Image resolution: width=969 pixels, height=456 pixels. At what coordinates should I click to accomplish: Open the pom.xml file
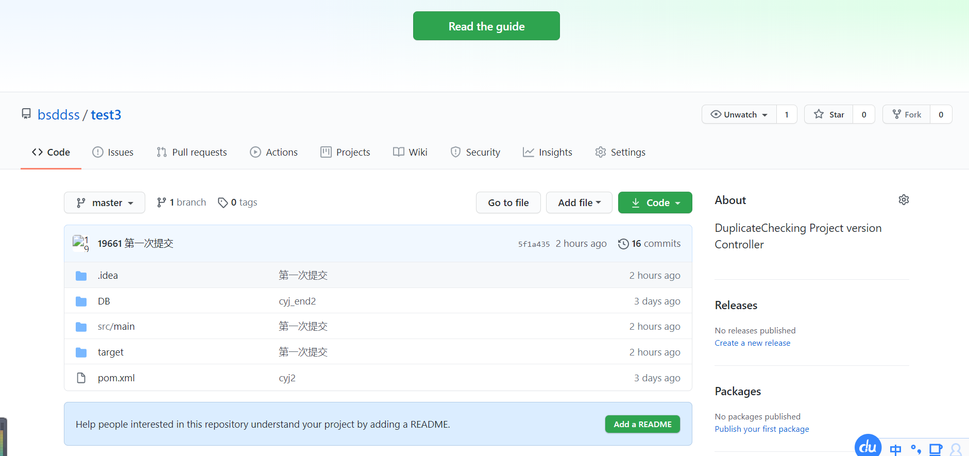click(x=116, y=378)
